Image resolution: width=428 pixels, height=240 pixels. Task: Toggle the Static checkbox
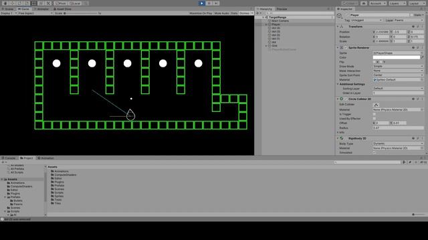point(412,15)
